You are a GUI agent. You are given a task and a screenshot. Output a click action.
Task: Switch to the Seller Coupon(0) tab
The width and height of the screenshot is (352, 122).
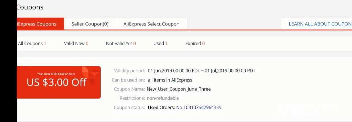90,24
